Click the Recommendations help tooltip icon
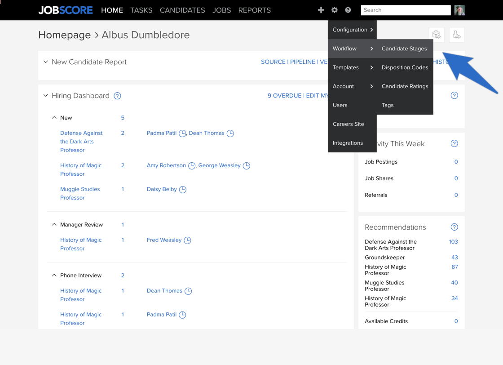 (x=454, y=227)
